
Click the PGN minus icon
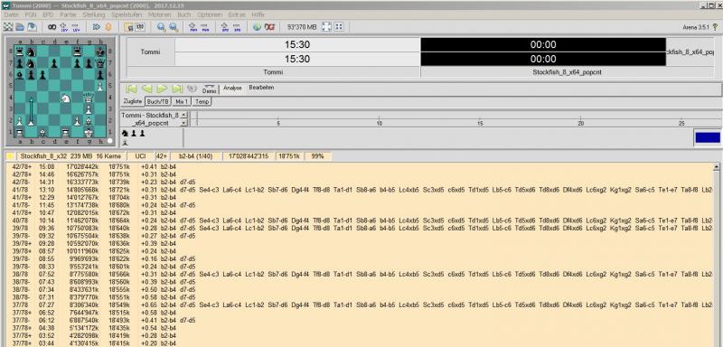pyautogui.click(x=205, y=27)
